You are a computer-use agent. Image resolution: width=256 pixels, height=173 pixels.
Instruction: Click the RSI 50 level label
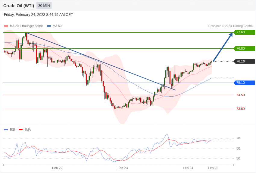238,148
